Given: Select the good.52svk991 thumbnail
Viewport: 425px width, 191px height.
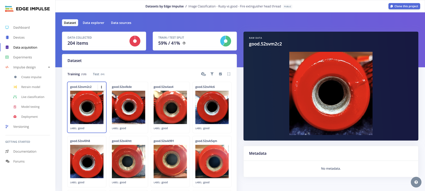Looking at the screenshot, I should [170, 162].
